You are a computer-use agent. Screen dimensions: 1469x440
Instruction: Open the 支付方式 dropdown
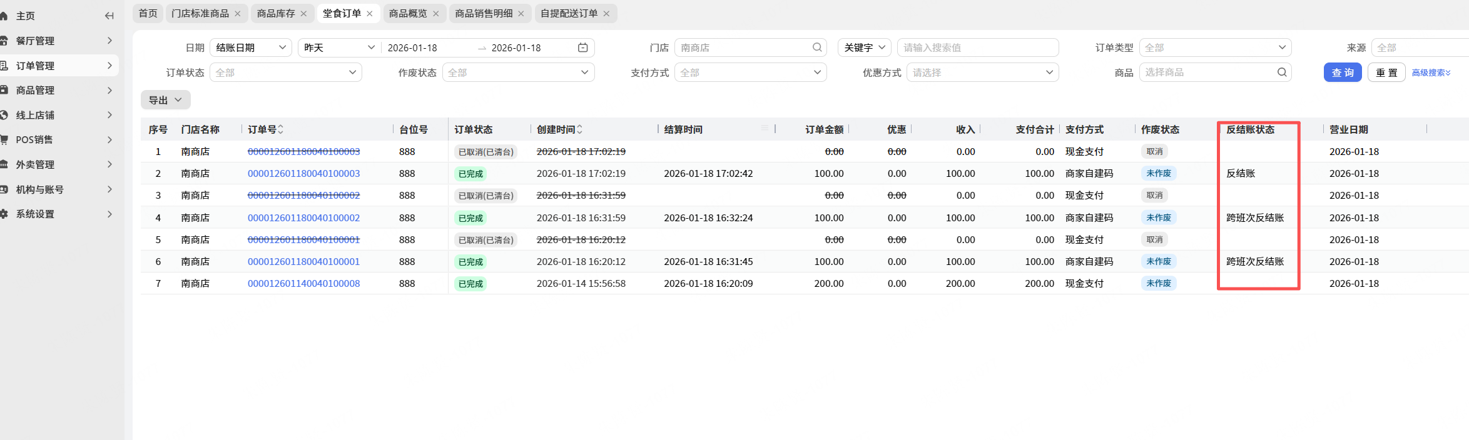(751, 72)
